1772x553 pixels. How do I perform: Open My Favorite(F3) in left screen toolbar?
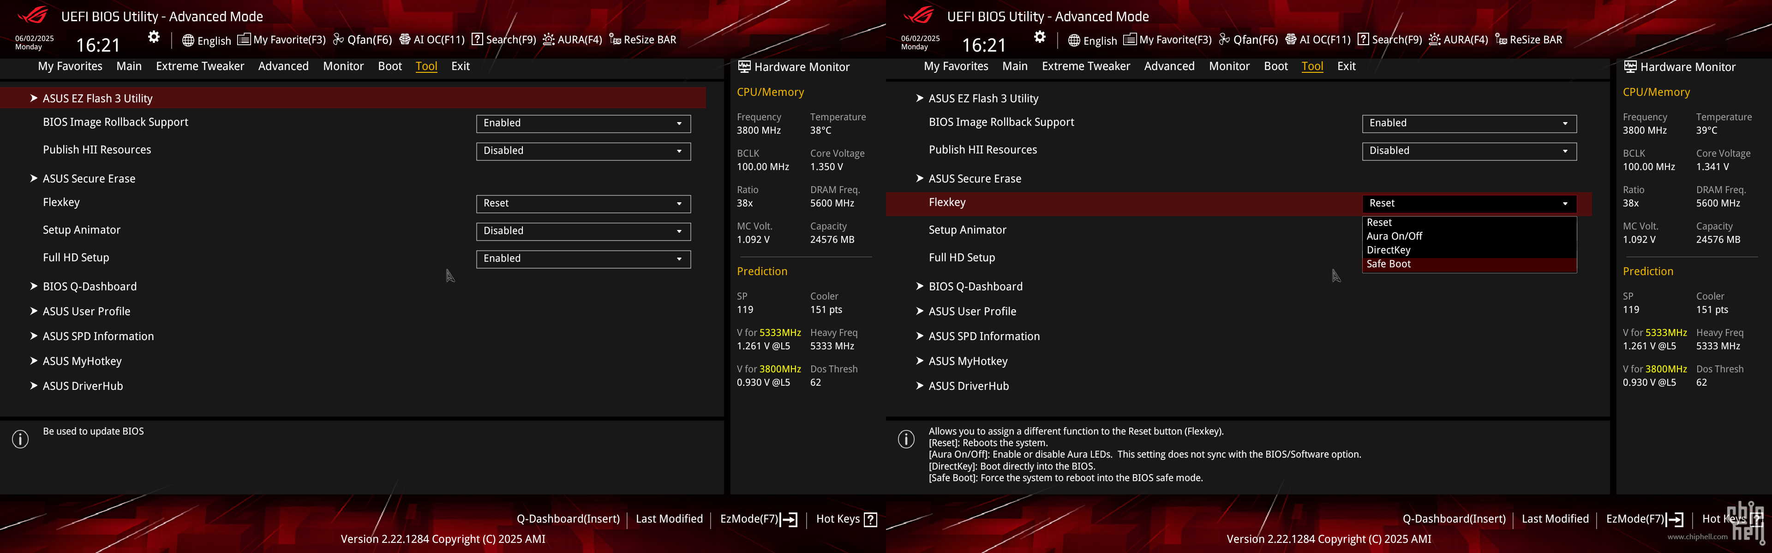point(281,40)
